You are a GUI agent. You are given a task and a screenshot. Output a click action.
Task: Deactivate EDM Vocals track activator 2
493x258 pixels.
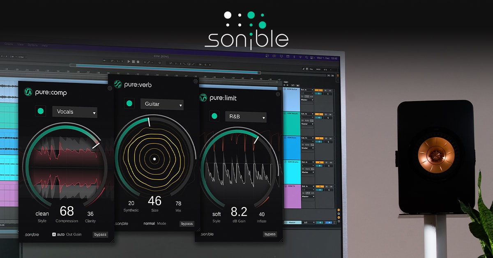(x=318, y=114)
